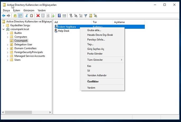The image size is (181, 122).
Task: Click the tree pane's scroll left arrow
Action: click(3, 112)
